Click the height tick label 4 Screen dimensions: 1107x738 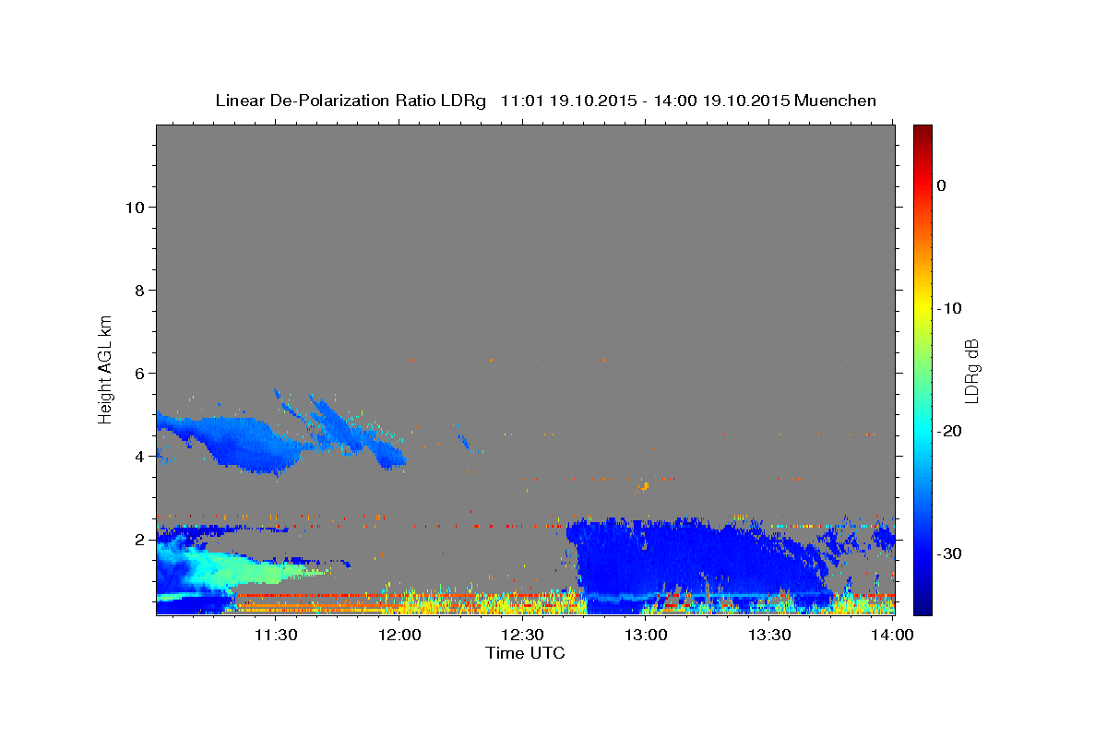pos(140,456)
